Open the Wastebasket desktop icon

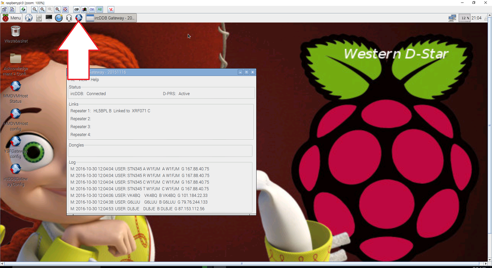(16, 35)
